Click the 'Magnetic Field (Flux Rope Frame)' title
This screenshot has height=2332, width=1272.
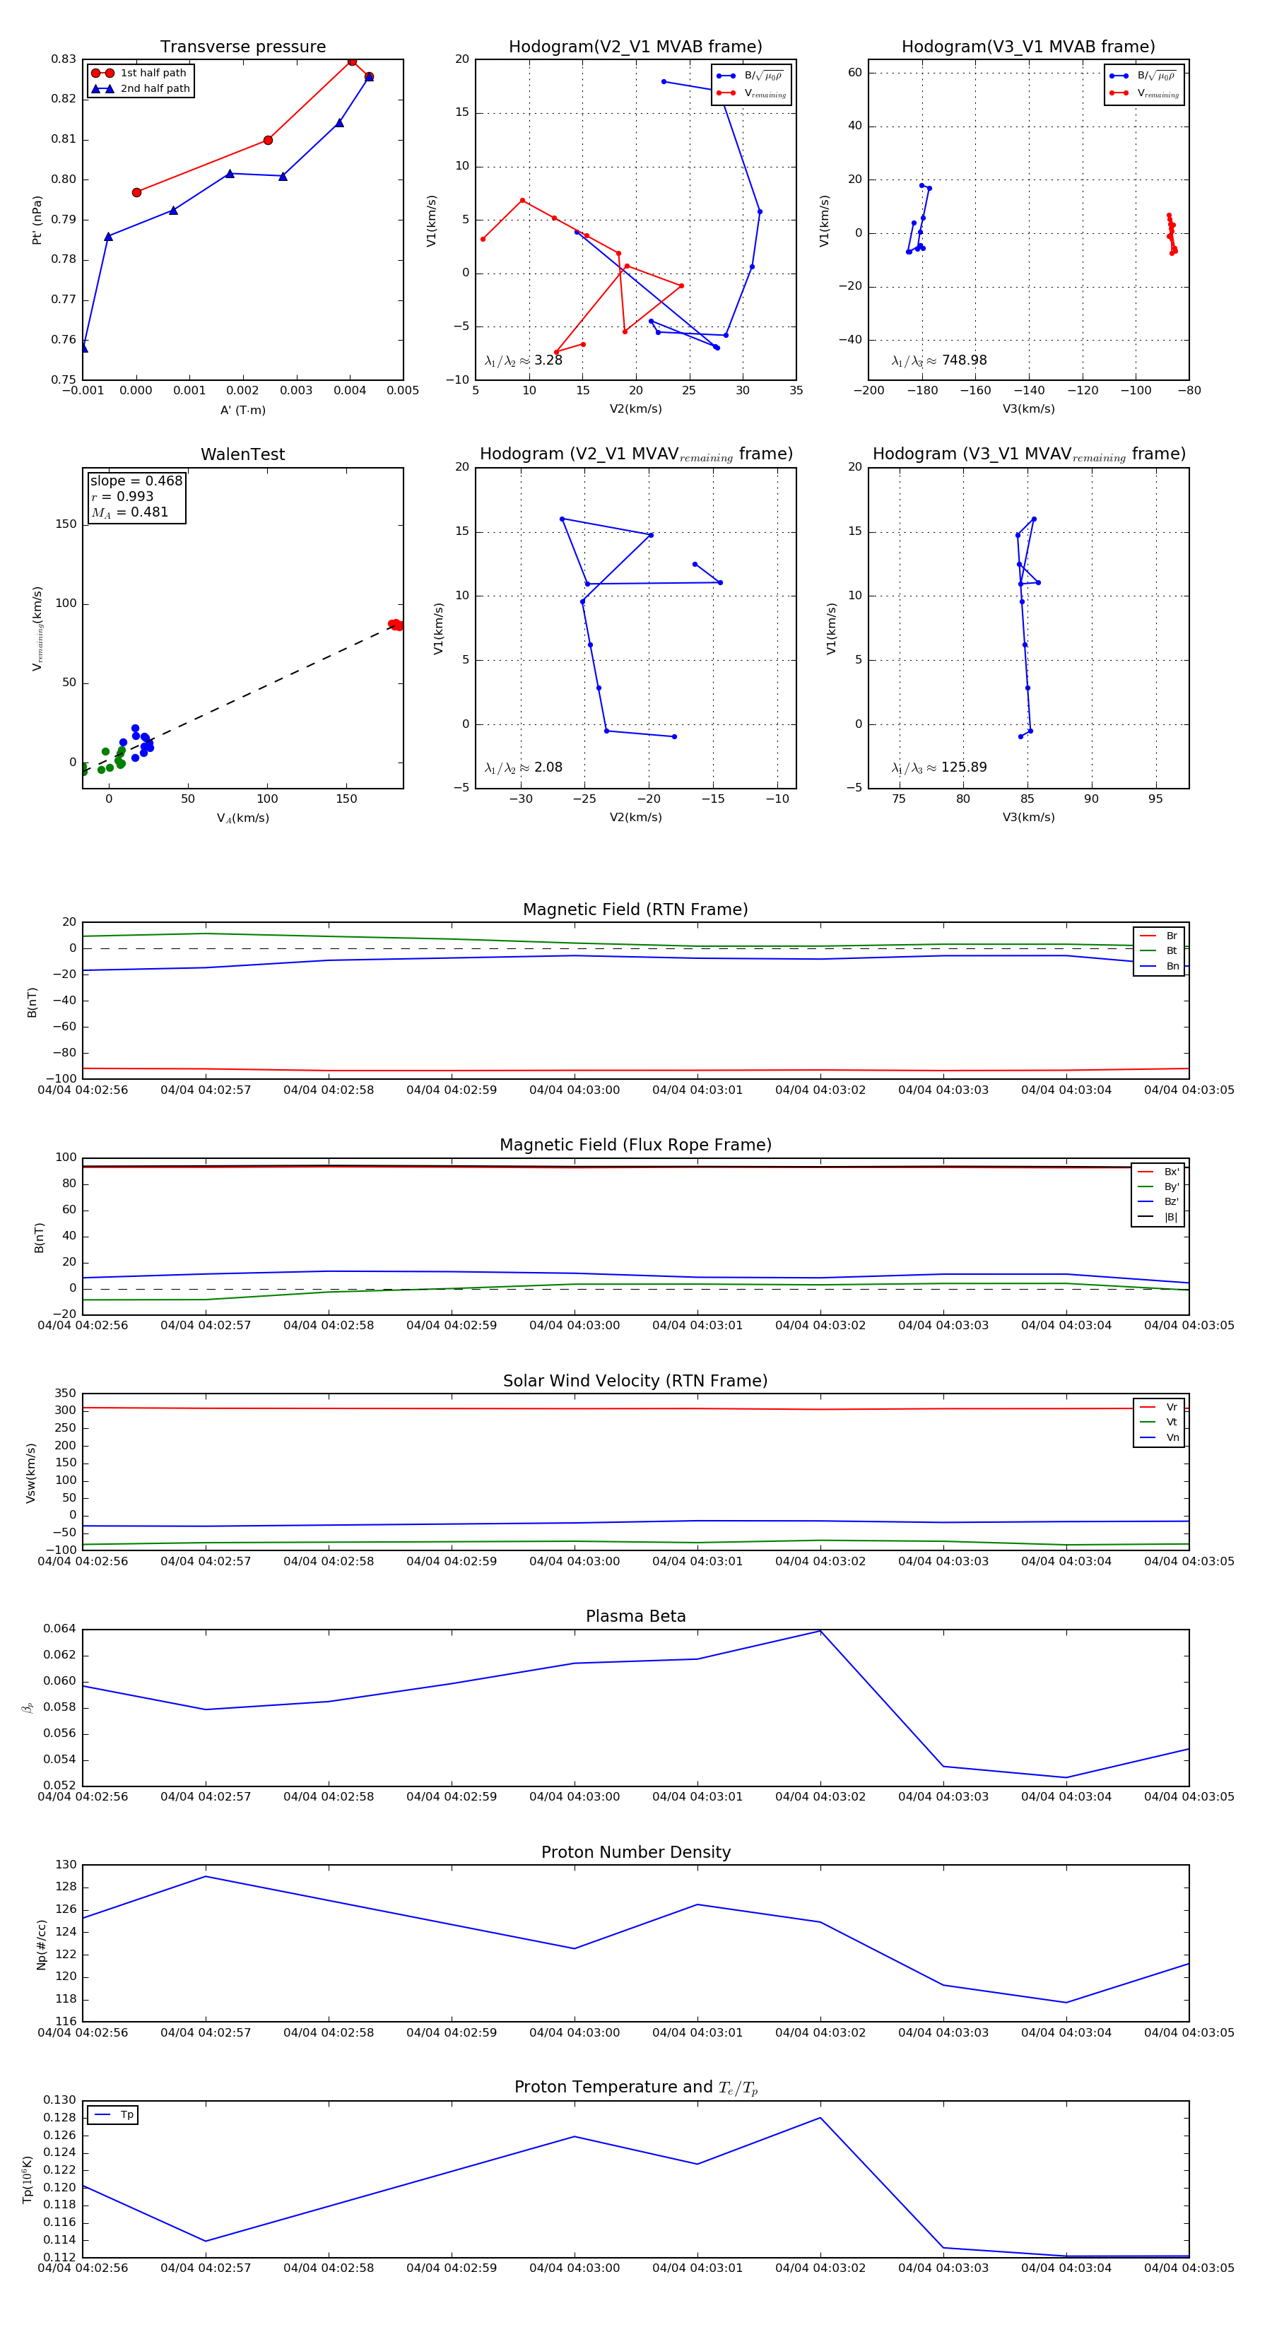pos(635,1146)
